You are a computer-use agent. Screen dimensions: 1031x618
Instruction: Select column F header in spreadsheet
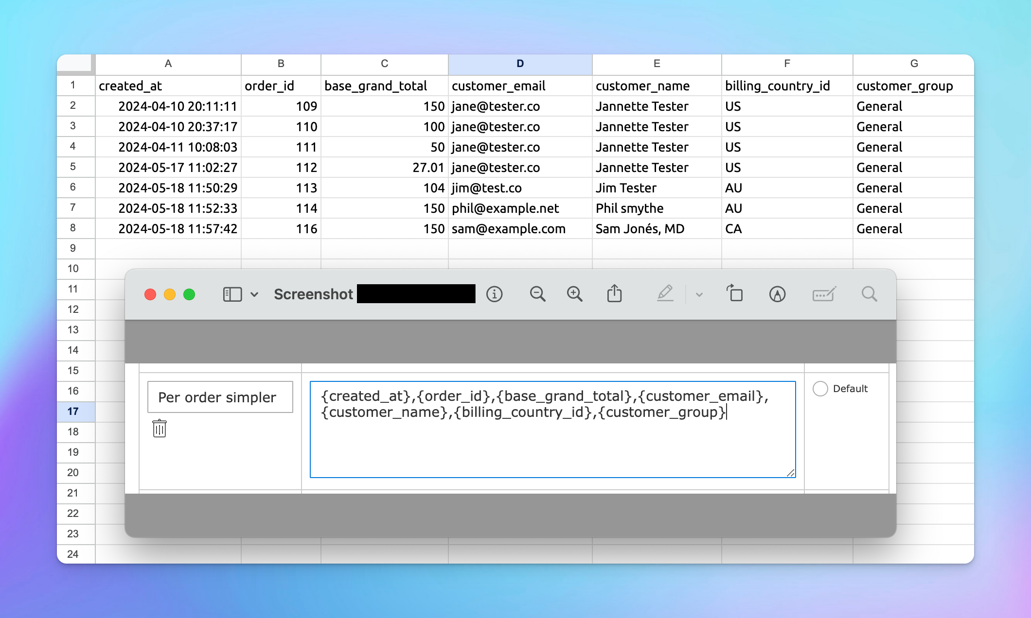click(x=787, y=64)
